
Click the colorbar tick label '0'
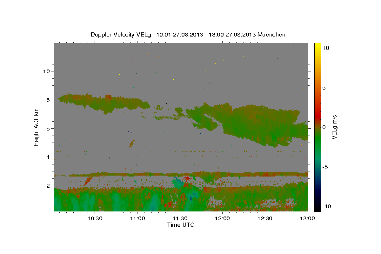coord(324,127)
